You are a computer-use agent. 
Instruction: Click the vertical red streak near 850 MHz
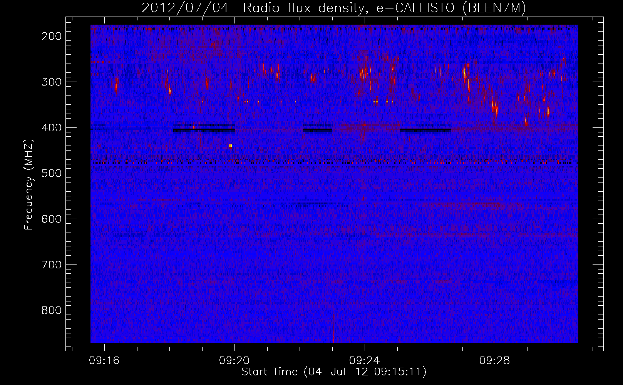[333, 327]
